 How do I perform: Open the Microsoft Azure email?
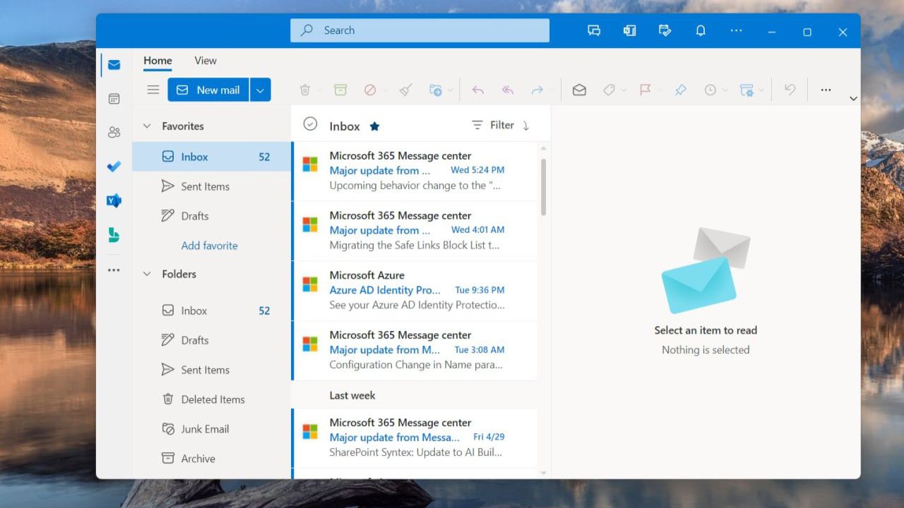[415, 291]
